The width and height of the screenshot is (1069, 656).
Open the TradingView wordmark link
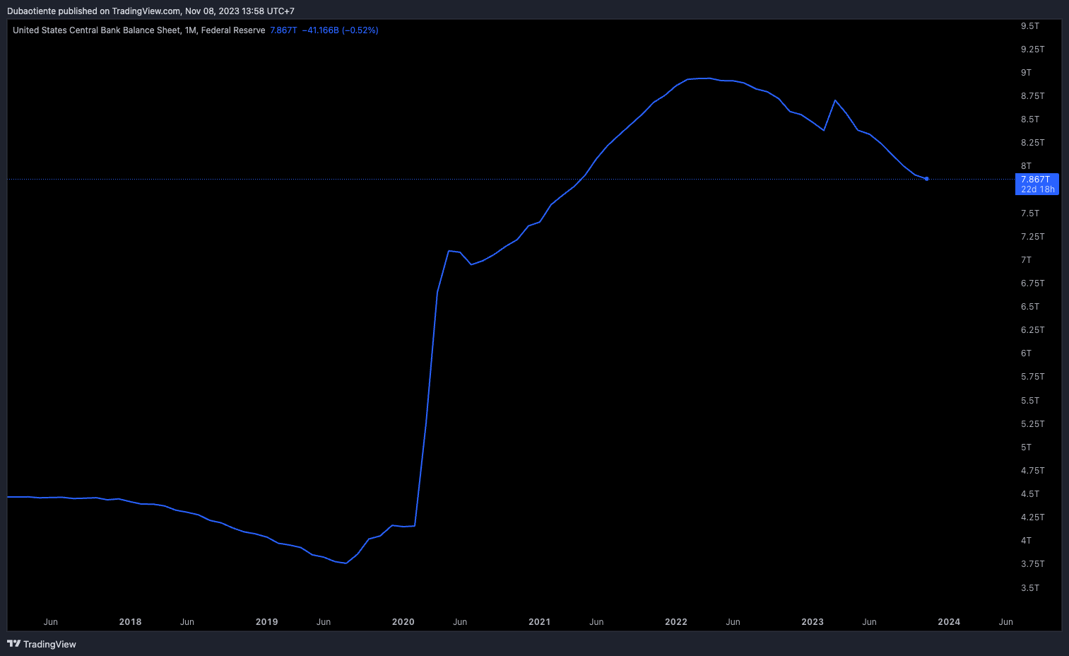[49, 644]
